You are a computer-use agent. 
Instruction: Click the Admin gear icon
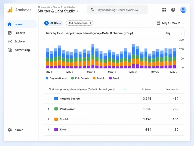pyautogui.click(x=10, y=130)
